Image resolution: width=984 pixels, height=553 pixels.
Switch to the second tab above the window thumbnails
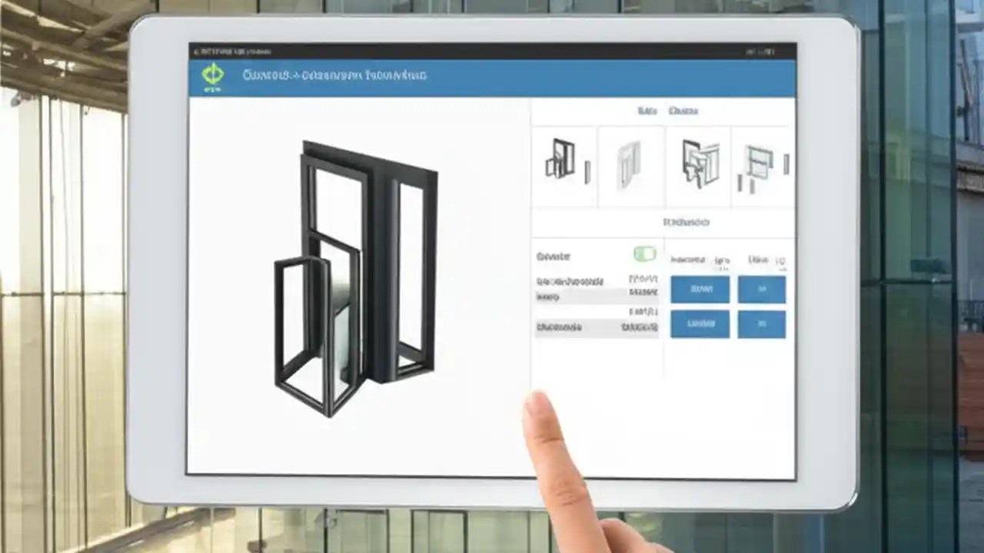(x=683, y=111)
